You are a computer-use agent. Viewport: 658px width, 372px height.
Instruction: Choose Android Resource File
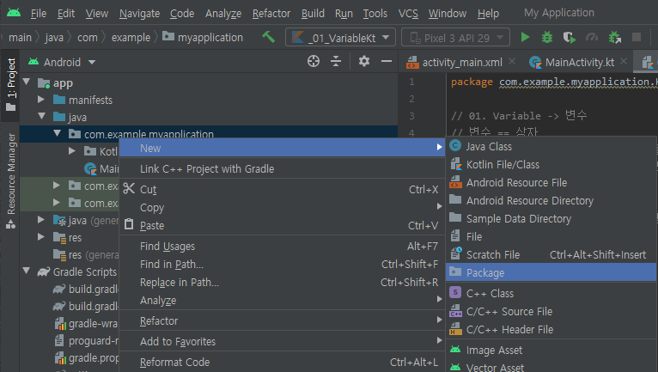[551, 183]
